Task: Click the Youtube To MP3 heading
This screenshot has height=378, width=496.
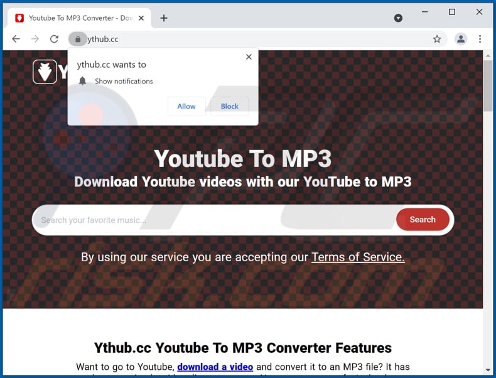Action: pos(243,159)
